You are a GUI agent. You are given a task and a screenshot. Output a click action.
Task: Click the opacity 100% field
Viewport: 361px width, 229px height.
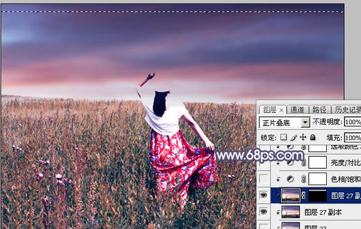click(x=352, y=122)
